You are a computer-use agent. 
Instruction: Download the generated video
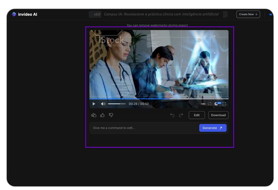(x=218, y=115)
